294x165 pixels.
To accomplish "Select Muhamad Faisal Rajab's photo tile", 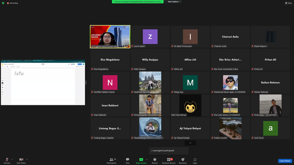I will (x=230, y=82).
